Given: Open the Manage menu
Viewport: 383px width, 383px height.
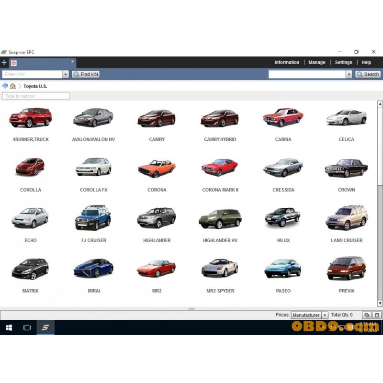Looking at the screenshot, I should point(317,62).
